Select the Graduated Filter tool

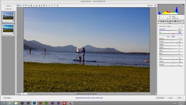44,6
